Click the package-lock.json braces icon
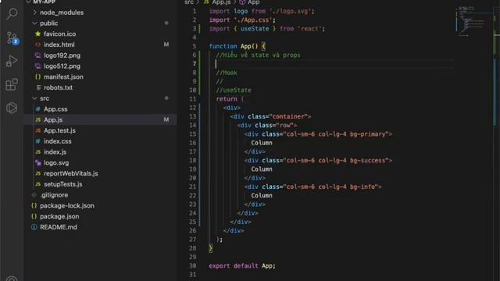Screen dimensions: 500x281 click(x=34, y=205)
